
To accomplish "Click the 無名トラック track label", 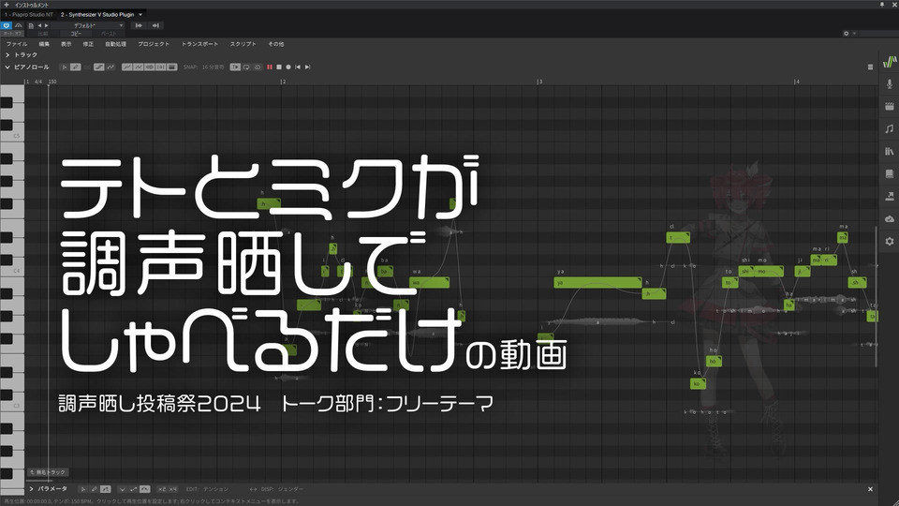I will pos(48,472).
